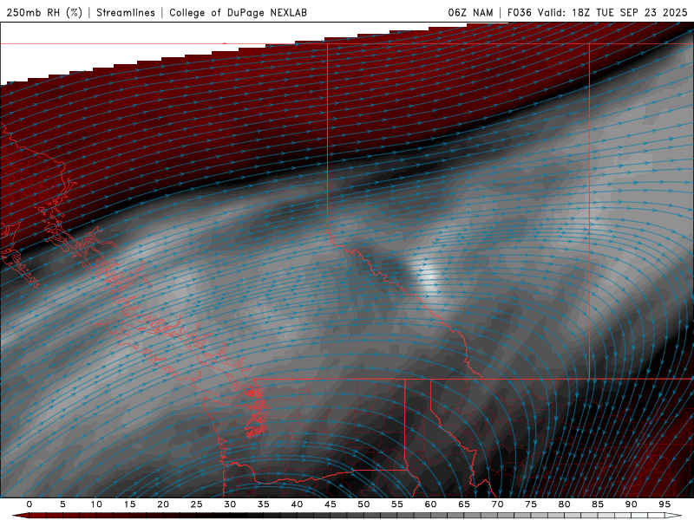Select the colorbar label "65"

[x=464, y=504]
